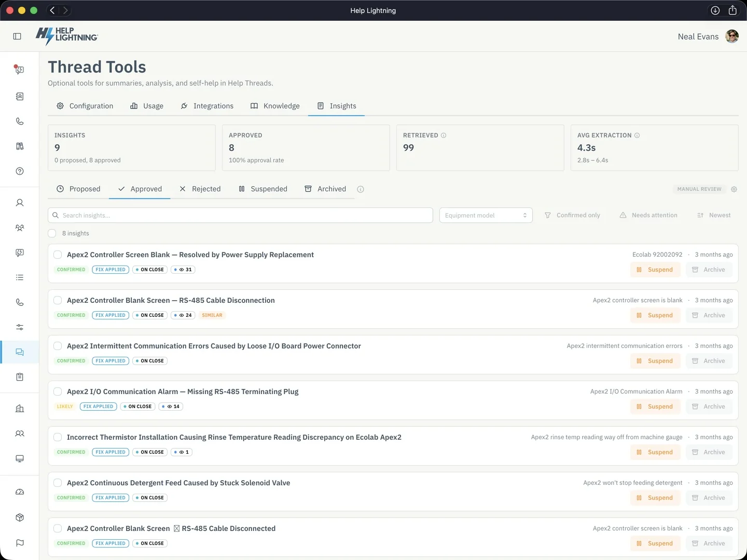
Task: Click the Help Lightning logo
Action: pos(66,36)
